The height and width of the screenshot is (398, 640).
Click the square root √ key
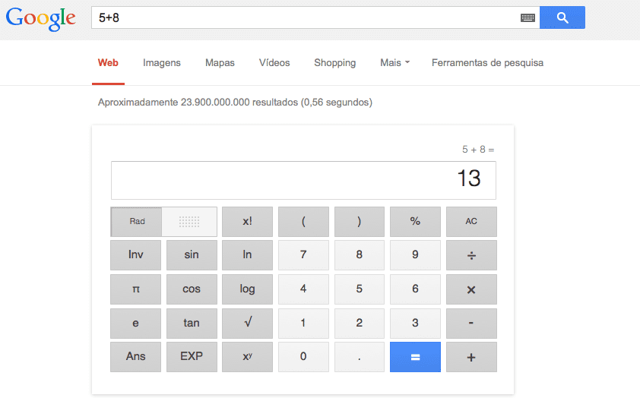click(247, 324)
